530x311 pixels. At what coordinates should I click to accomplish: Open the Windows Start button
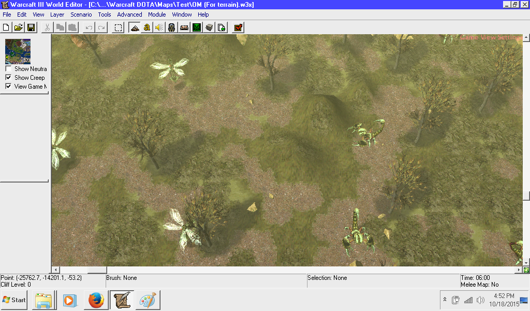tap(14, 300)
